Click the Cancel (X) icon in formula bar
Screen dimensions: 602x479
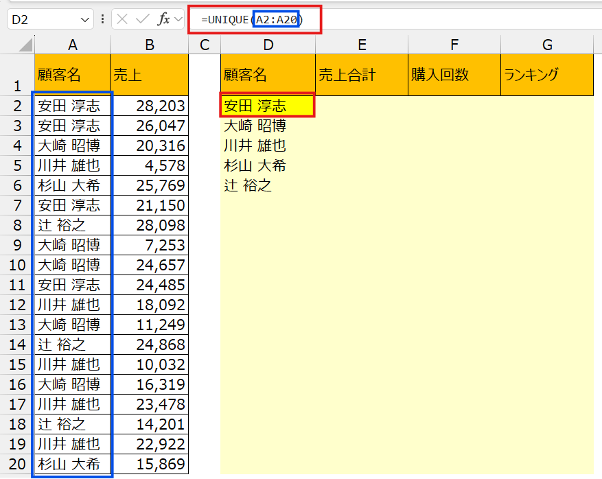click(x=123, y=19)
